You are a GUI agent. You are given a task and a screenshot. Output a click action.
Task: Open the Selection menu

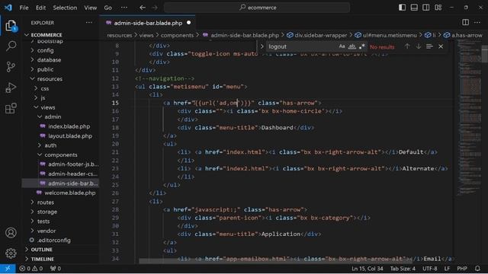pyautogui.click(x=65, y=8)
